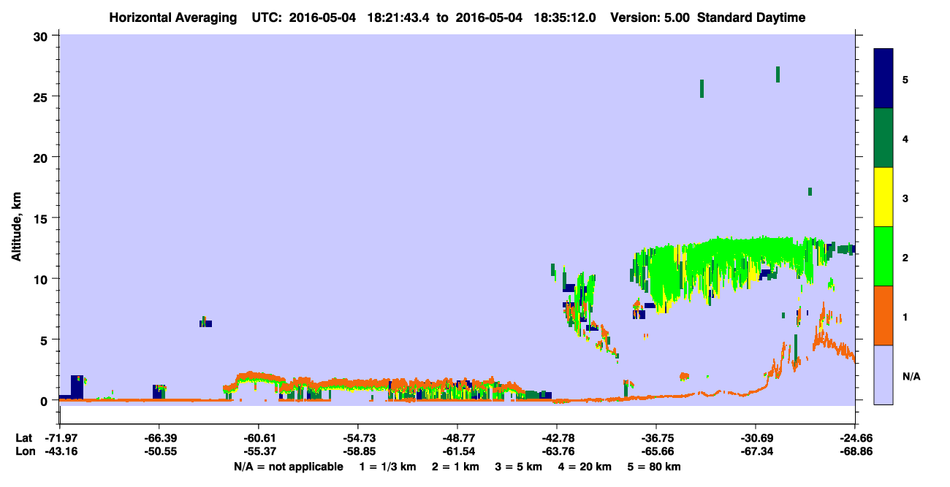950x487 pixels.
Task: Click the 'Standard Daytime' label
Action: pyautogui.click(x=751, y=18)
